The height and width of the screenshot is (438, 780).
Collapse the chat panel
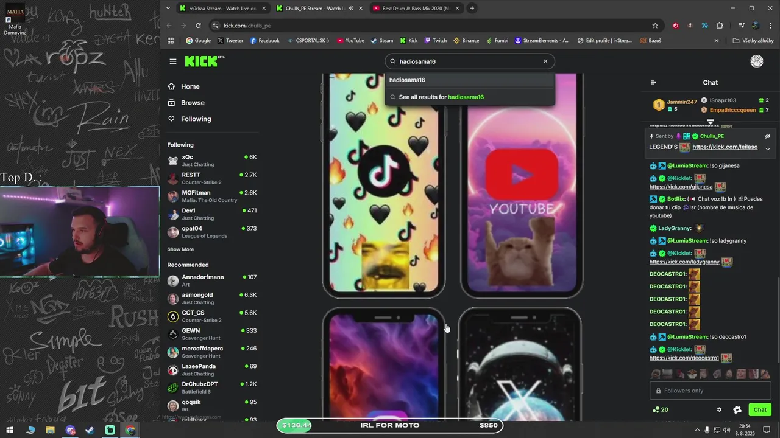tap(653, 83)
